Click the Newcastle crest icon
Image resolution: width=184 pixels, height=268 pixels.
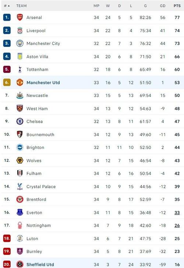pyautogui.click(x=20, y=95)
